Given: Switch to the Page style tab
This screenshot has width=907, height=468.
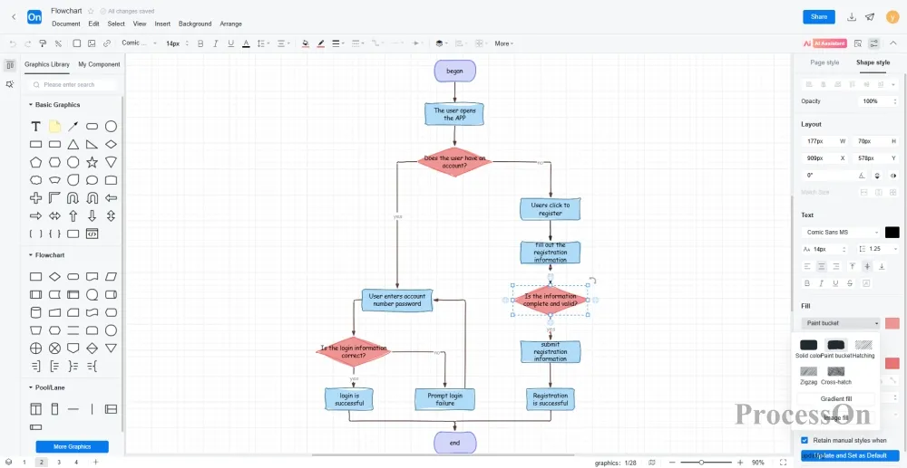Looking at the screenshot, I should coord(824,62).
